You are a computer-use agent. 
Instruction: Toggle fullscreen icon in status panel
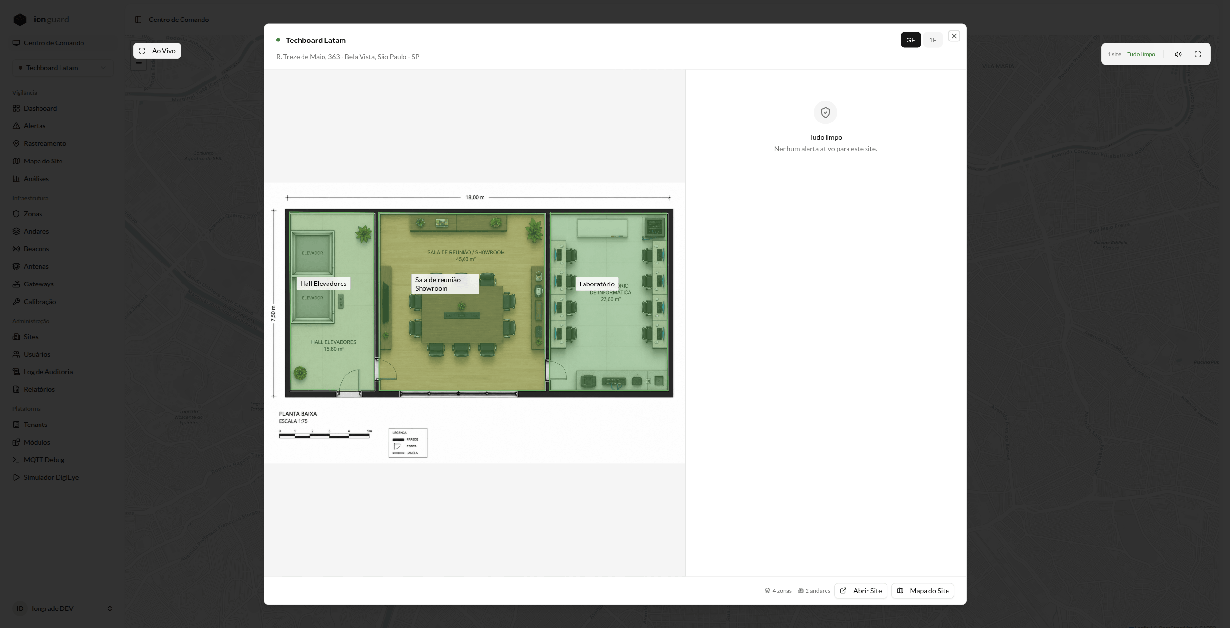[x=1197, y=54]
